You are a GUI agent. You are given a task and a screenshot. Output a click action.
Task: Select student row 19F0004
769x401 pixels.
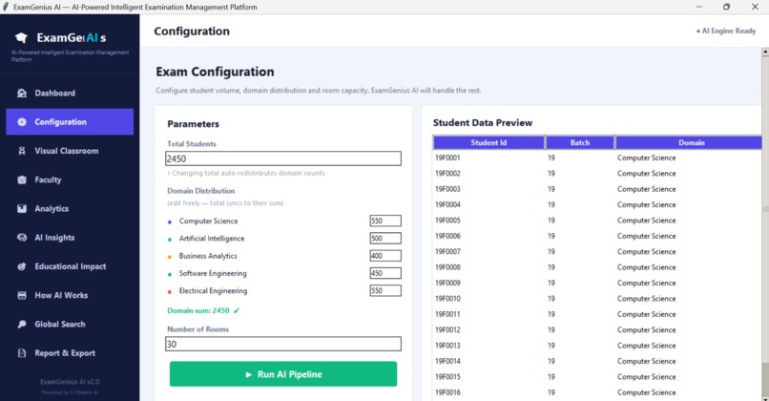point(597,204)
